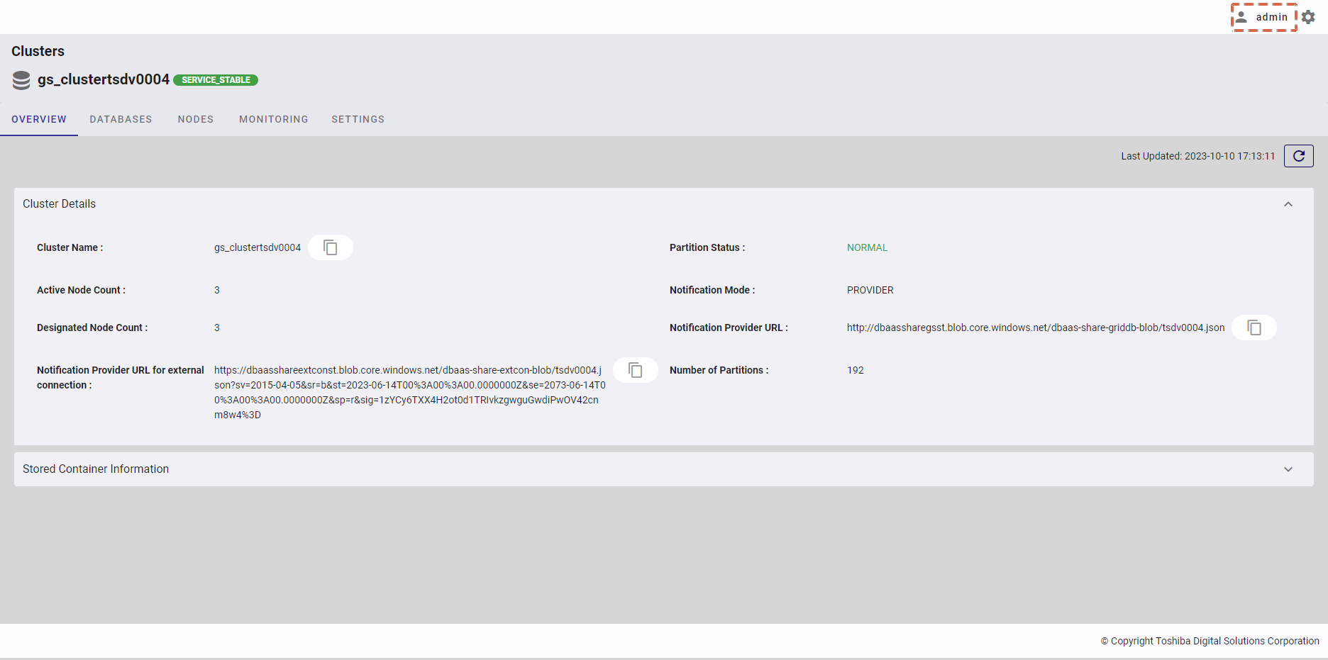Click the dbaassharegsst Notification Provider URL text
Viewport: 1328px width, 660px height.
(1035, 328)
